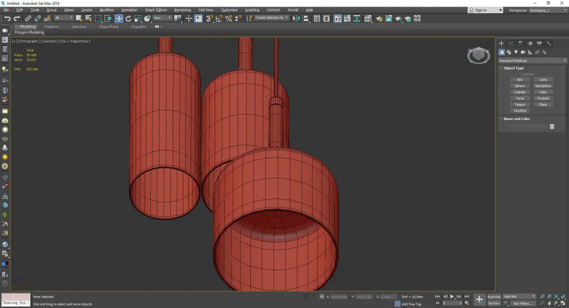Click the Teapot primitive button
The width and height of the screenshot is (569, 308).
(520, 104)
